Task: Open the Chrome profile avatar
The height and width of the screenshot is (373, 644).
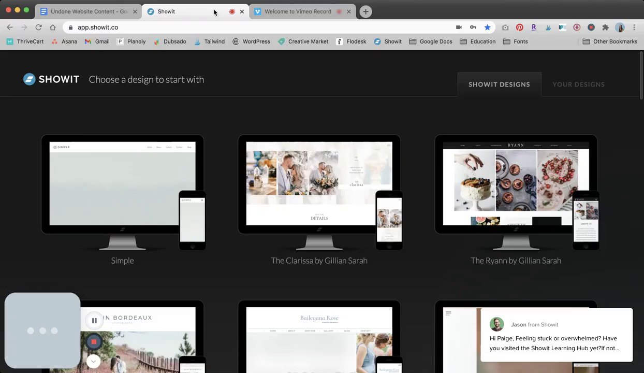Action: pyautogui.click(x=620, y=27)
